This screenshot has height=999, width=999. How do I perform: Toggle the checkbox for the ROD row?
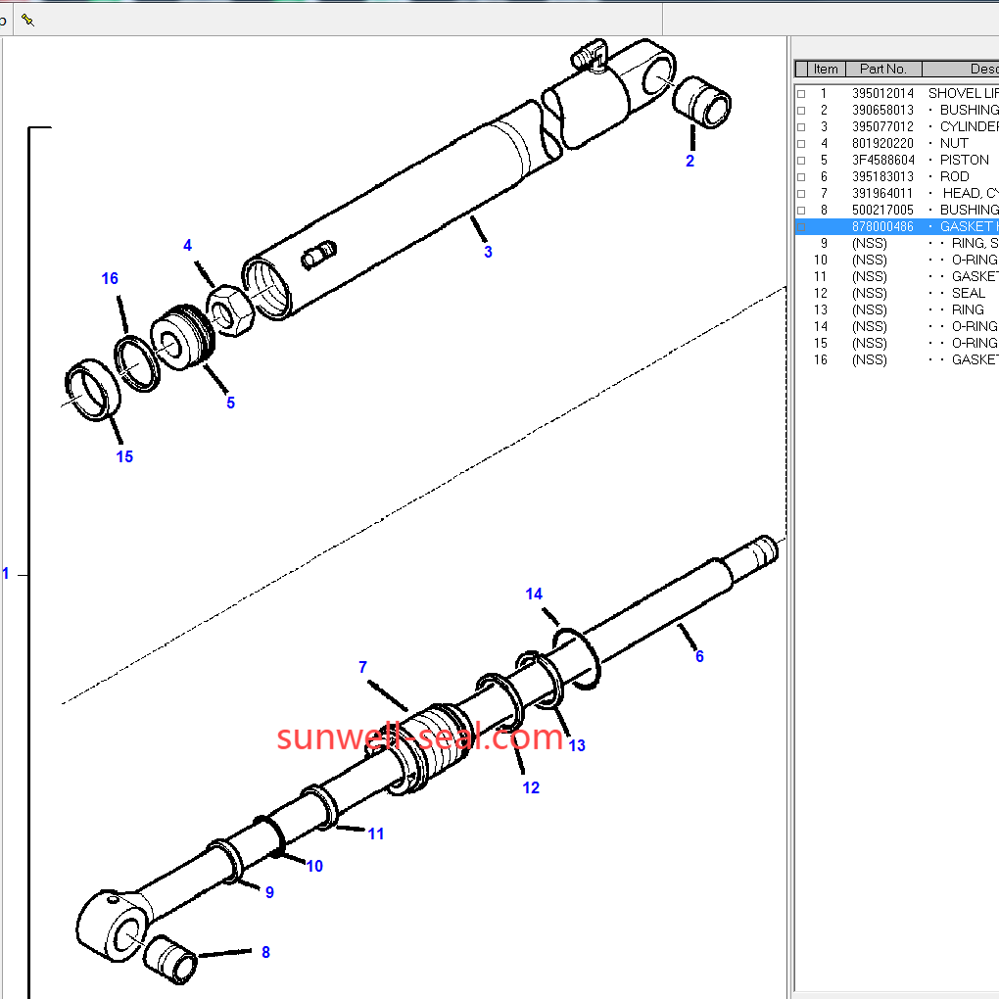click(801, 177)
